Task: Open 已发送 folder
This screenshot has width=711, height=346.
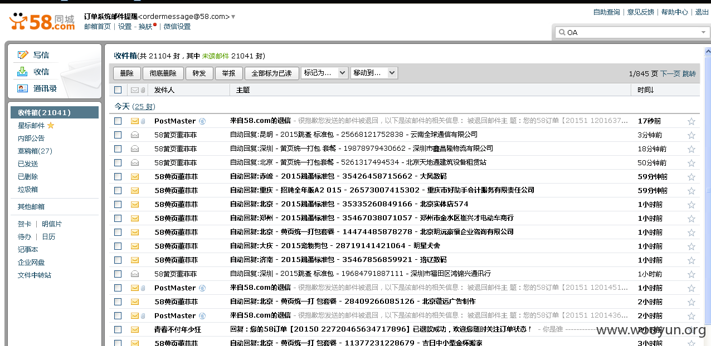Action: click(28, 164)
